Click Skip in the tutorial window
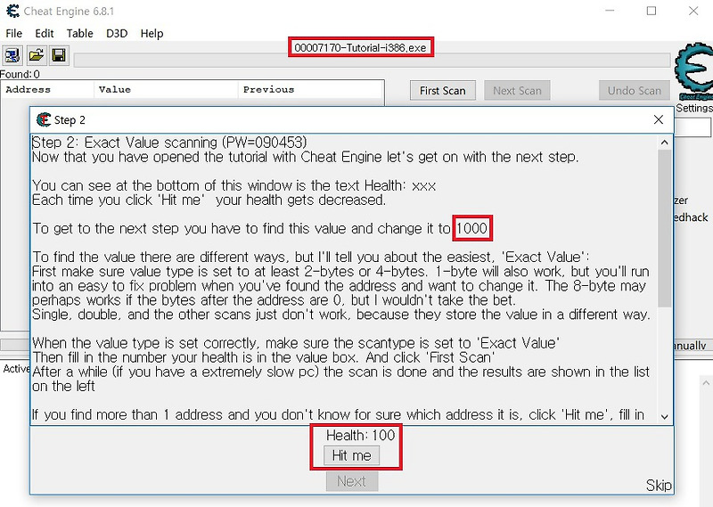 pyautogui.click(x=659, y=486)
